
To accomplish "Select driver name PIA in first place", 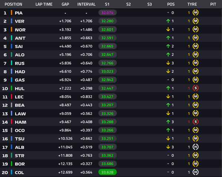I will tap(19, 13).
